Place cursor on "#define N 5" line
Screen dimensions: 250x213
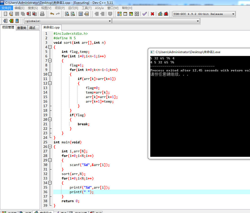point(65,38)
